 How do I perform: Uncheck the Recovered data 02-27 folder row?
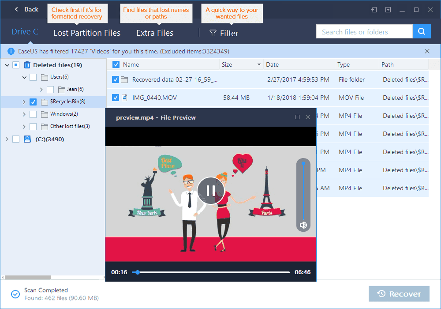tap(115, 79)
